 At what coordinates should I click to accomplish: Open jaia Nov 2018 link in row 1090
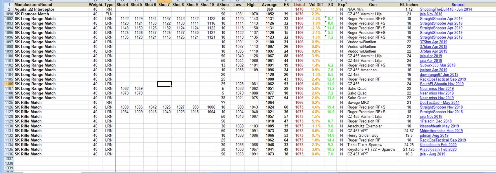tap(431, 14)
